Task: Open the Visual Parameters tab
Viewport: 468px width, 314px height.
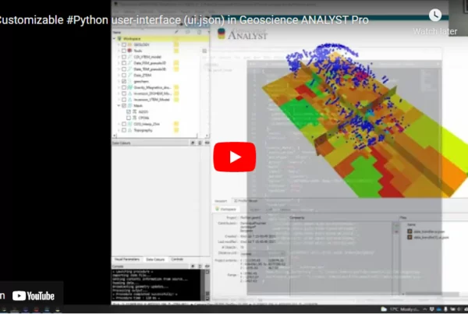Action: point(127,259)
